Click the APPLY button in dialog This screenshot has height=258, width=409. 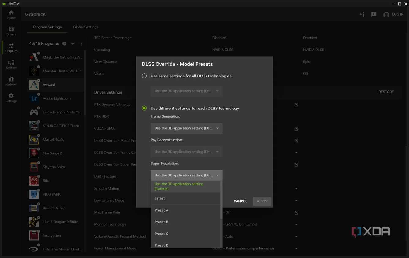[x=262, y=201]
